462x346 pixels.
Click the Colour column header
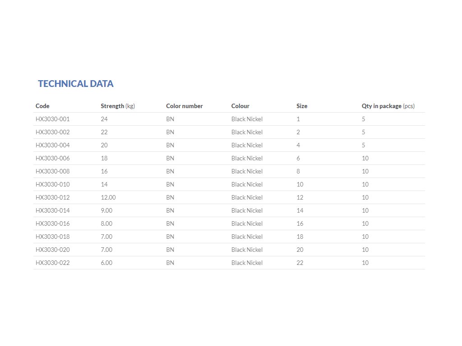(x=240, y=106)
